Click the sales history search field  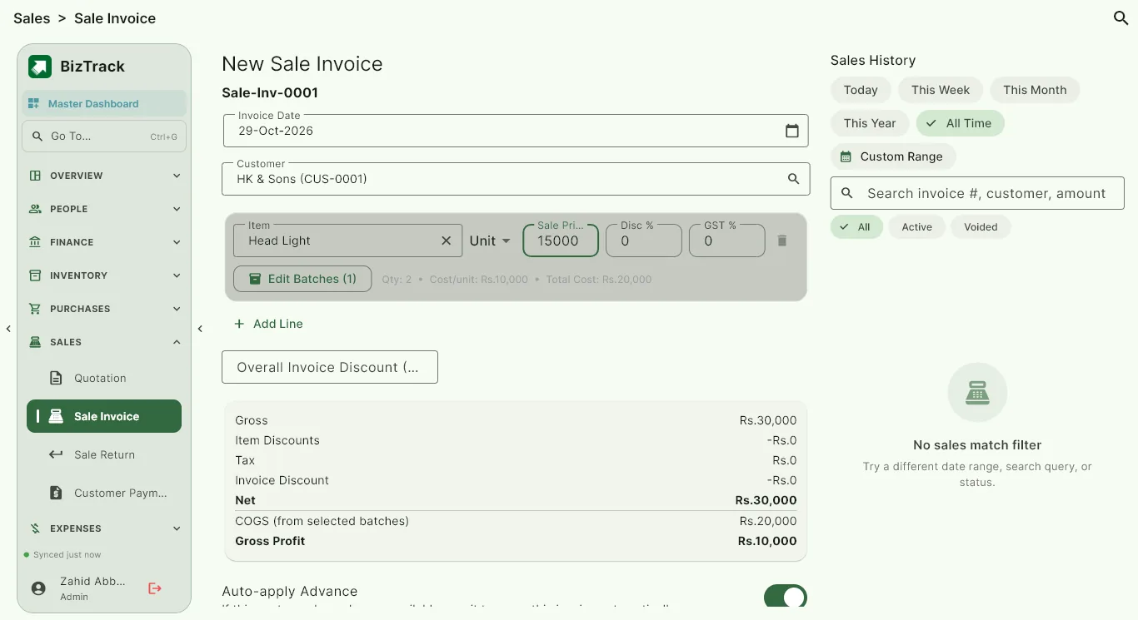(977, 193)
